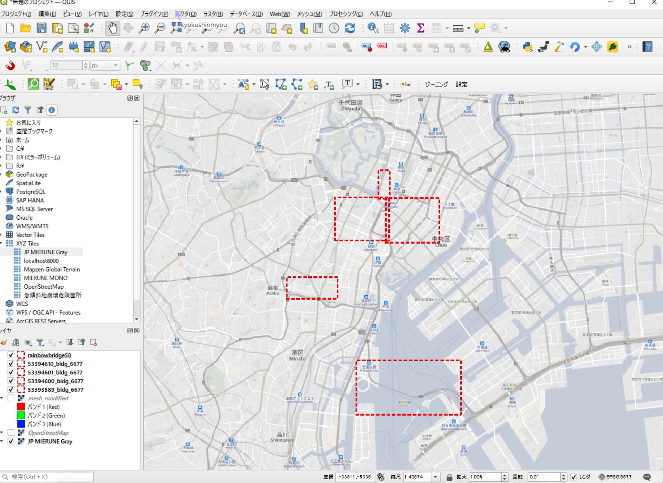Screen dimensions: 663x483
Task: Hide the 53394600_bldg_6677 layer
Action: 11,381
